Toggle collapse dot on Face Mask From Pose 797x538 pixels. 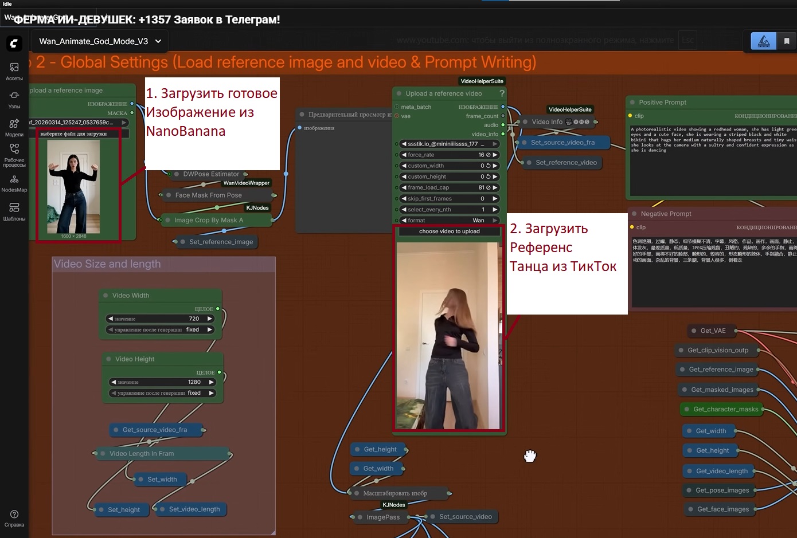click(x=169, y=195)
